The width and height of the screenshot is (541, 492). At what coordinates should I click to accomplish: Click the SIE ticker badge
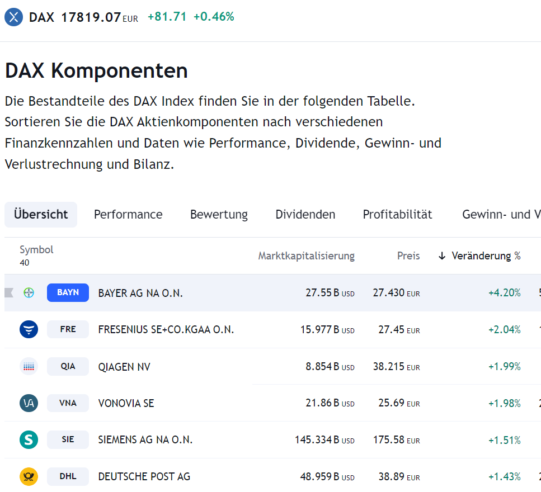[68, 440]
